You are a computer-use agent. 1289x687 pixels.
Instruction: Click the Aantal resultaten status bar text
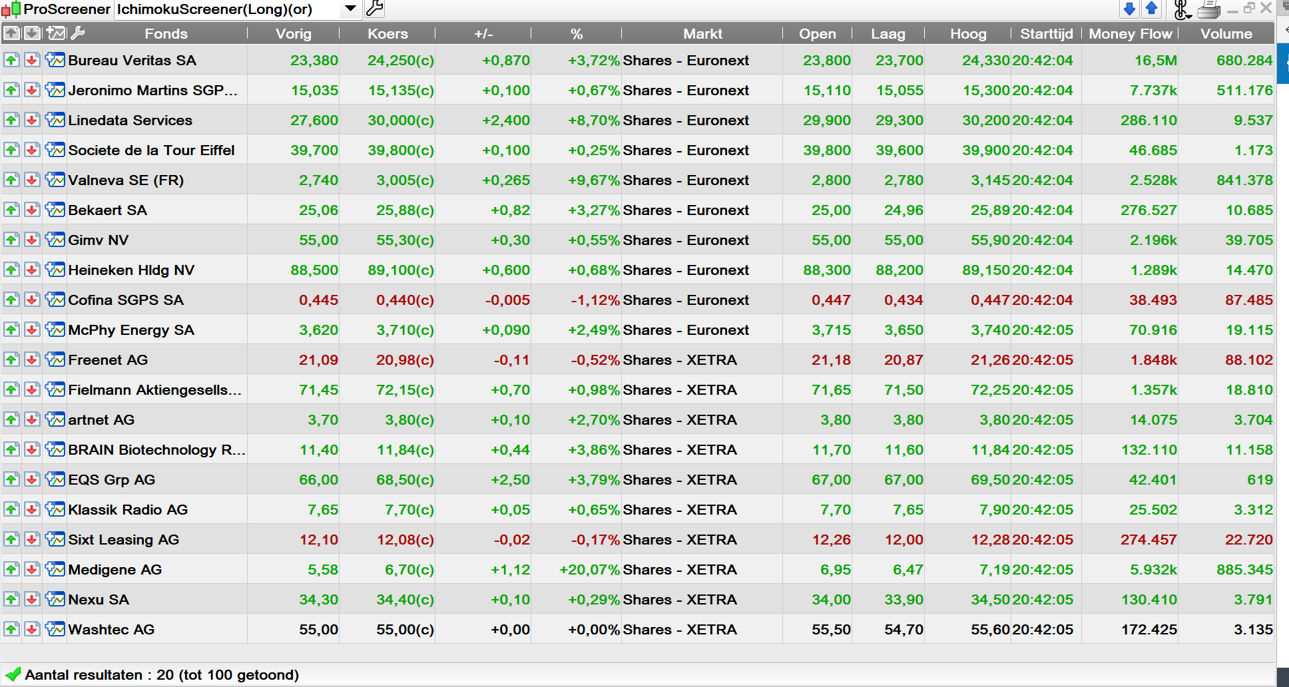pos(162,675)
